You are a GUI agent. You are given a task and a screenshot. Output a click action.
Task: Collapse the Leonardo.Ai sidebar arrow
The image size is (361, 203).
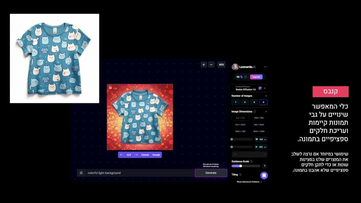tap(265, 67)
